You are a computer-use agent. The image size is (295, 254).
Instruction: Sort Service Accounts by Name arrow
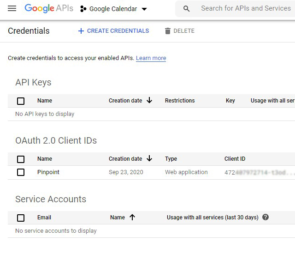132,217
